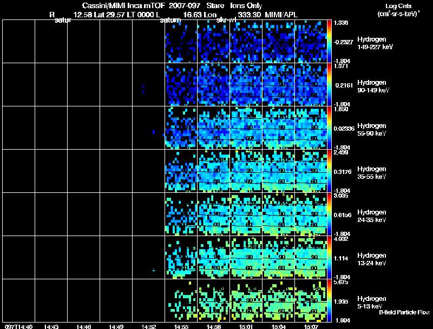Image resolution: width=433 pixels, height=329 pixels.
Task: Click the Hydrogen 90-149 keV row label
Action: point(371,86)
